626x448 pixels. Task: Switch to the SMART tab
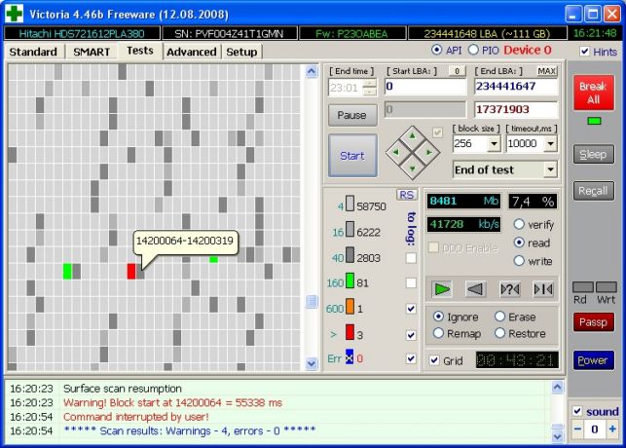tap(92, 52)
